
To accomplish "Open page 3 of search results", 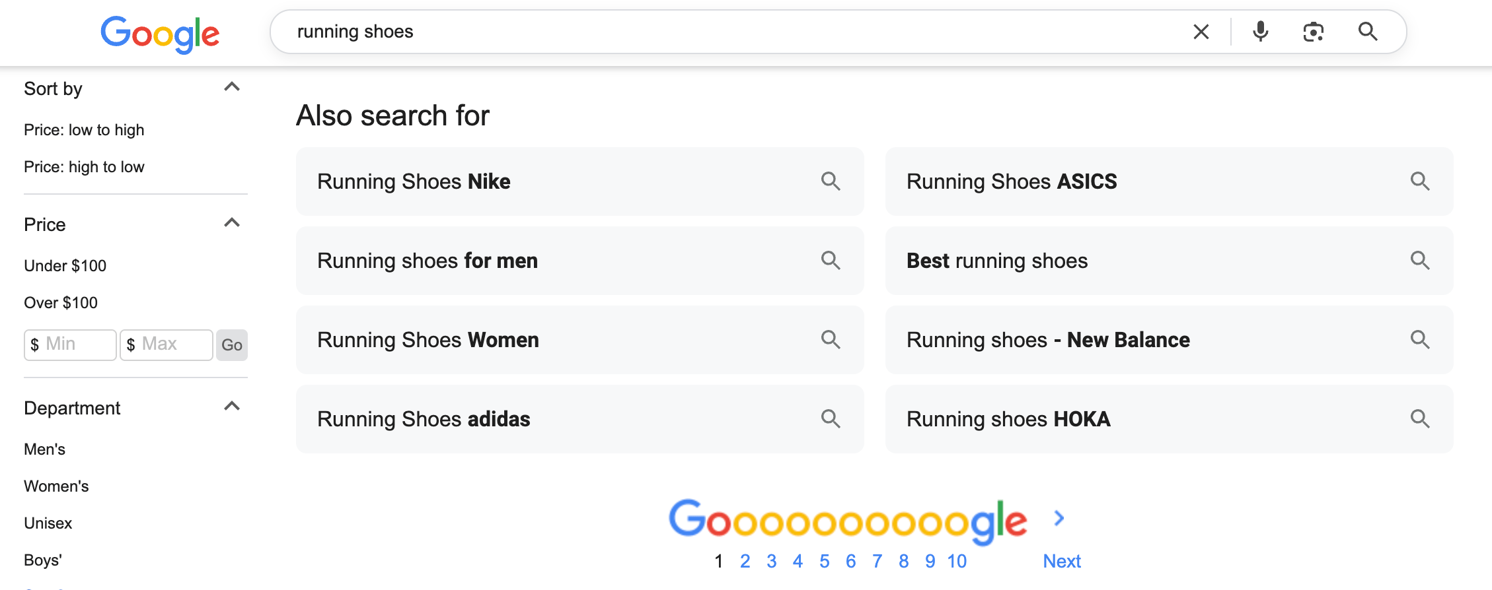I will click(x=771, y=560).
